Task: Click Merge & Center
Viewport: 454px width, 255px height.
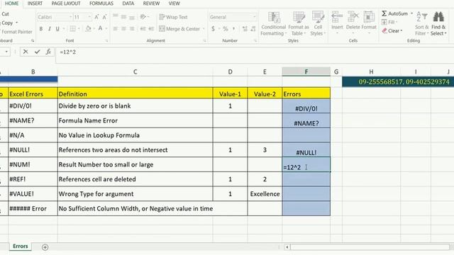Action: [179, 28]
